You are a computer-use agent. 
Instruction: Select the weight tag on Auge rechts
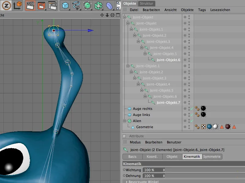[197, 109]
